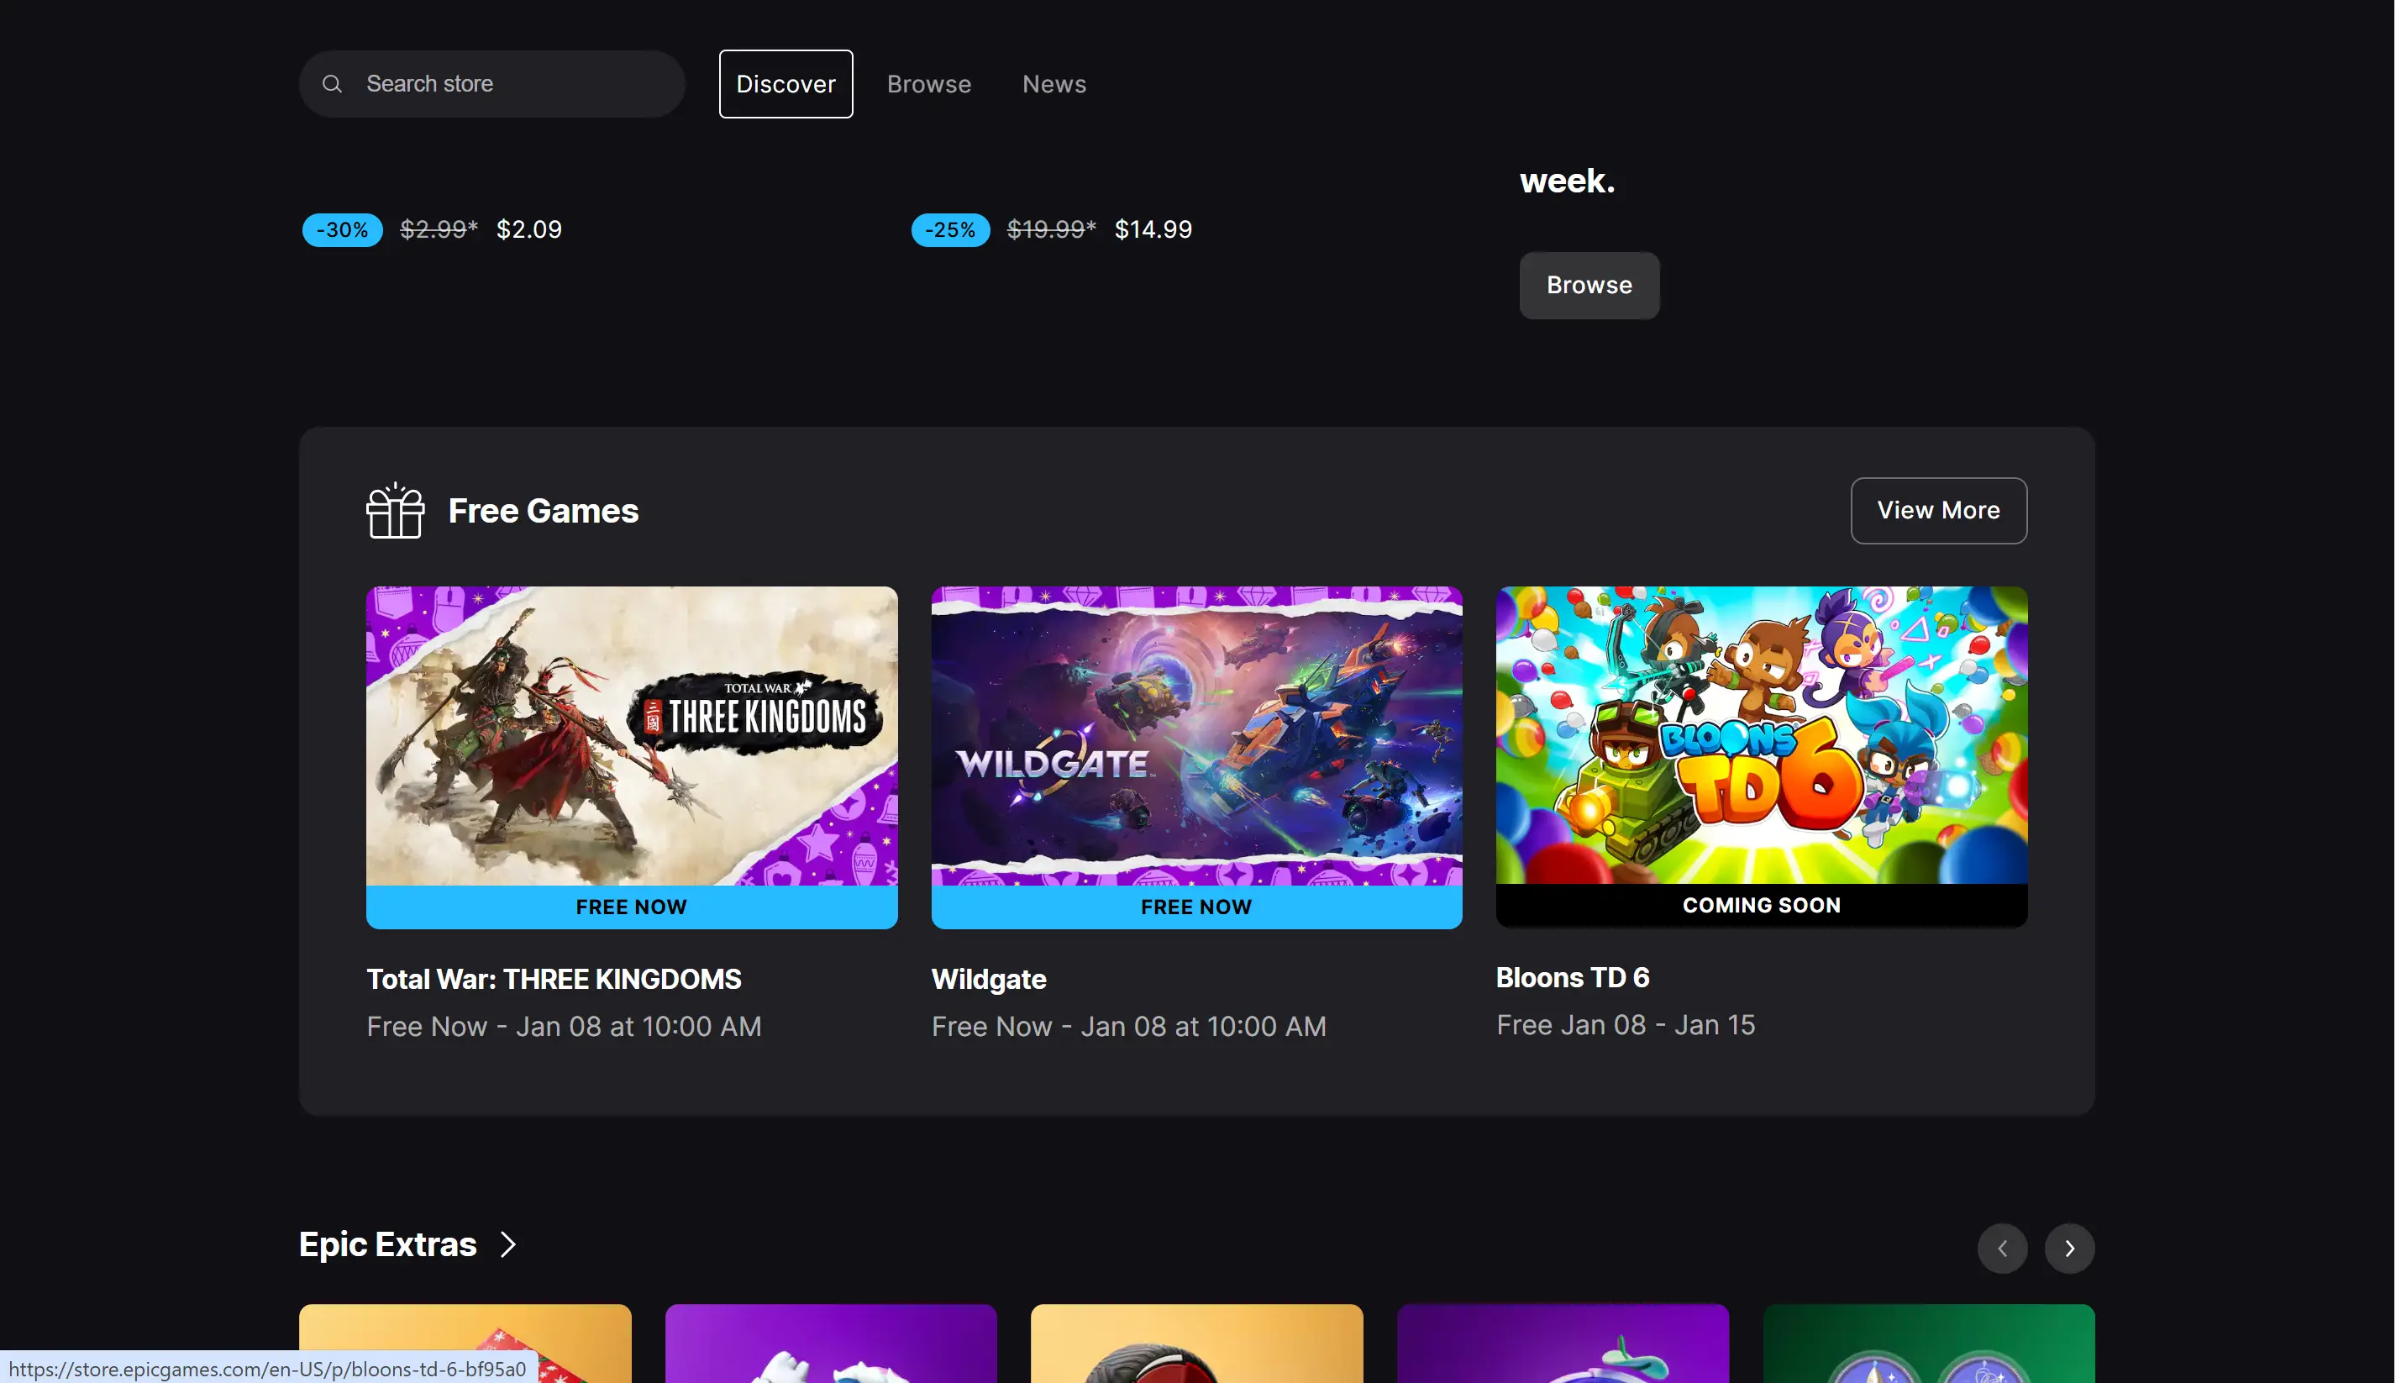Click 'Free Jan 08 - Jan 15' text

(x=1625, y=1025)
